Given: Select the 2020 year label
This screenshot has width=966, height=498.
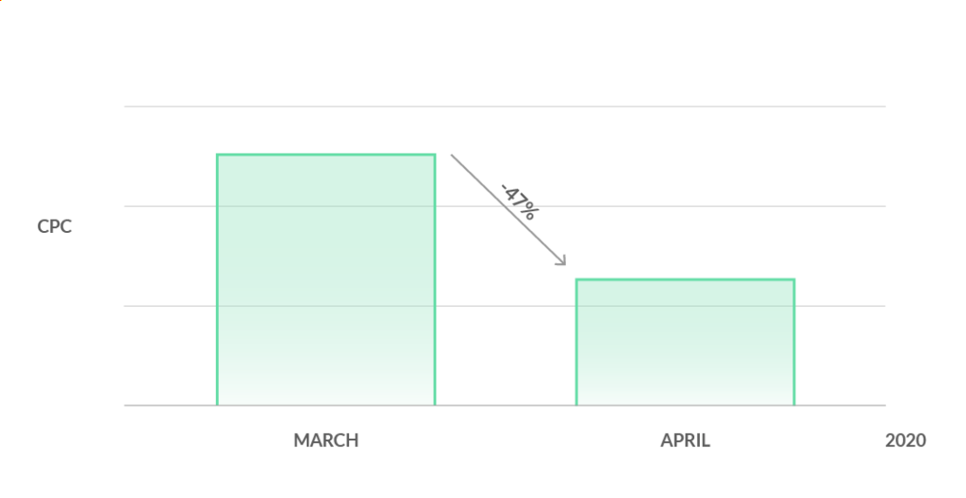Looking at the screenshot, I should coord(906,440).
